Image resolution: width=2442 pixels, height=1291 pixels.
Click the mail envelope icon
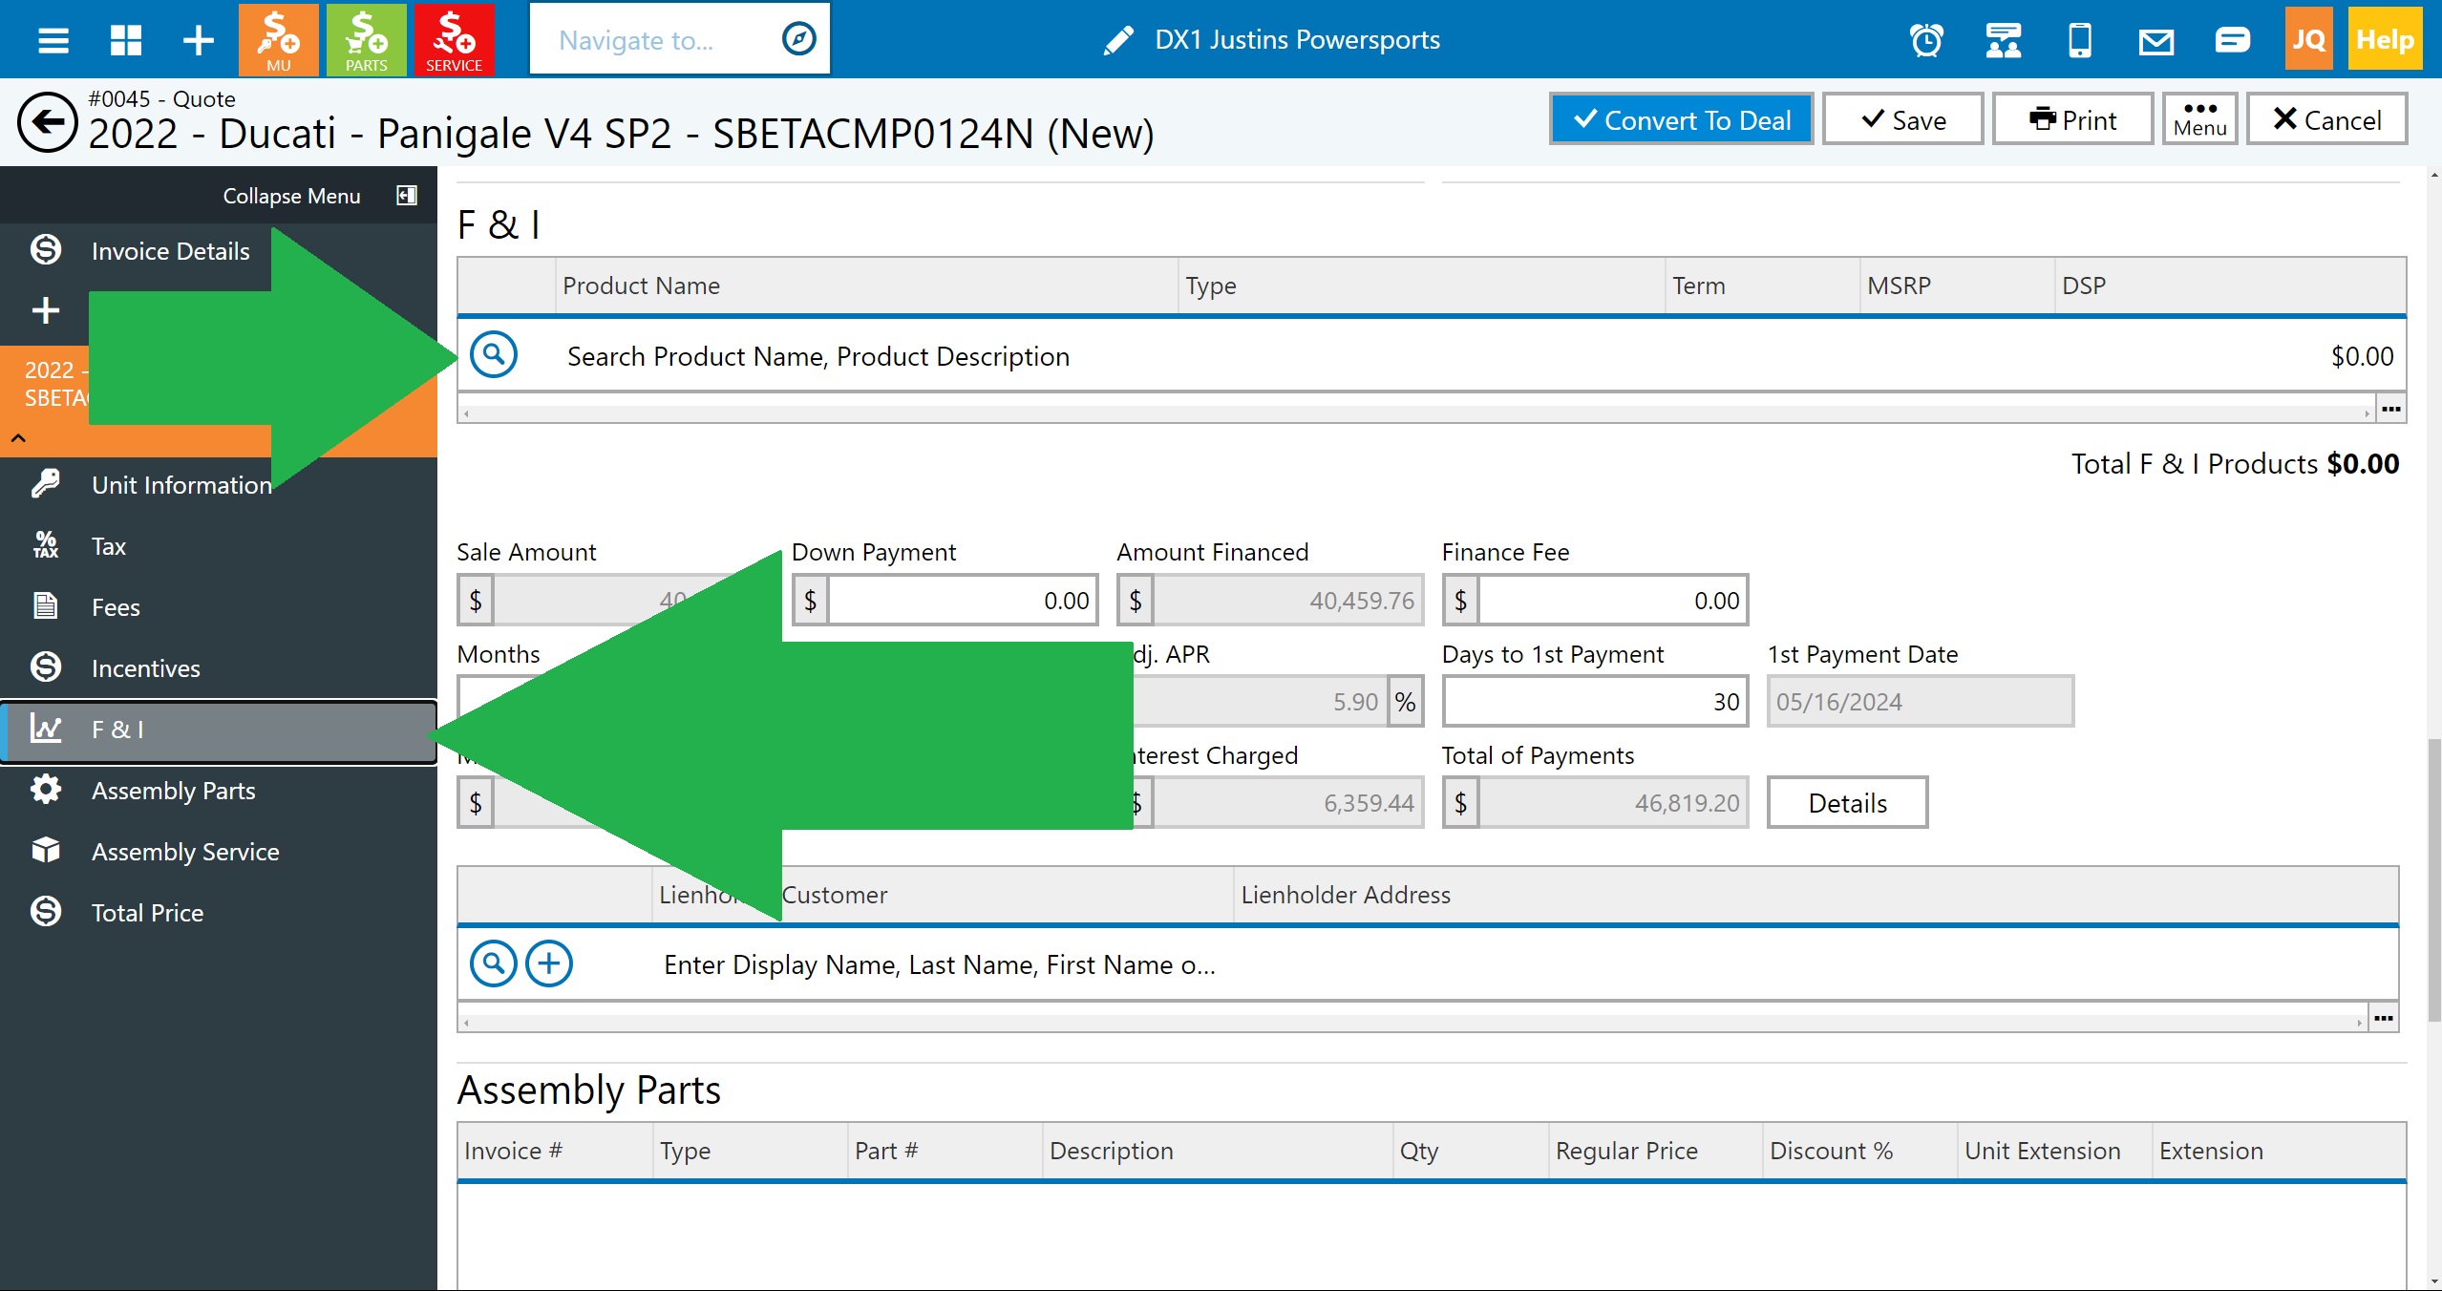point(2155,40)
